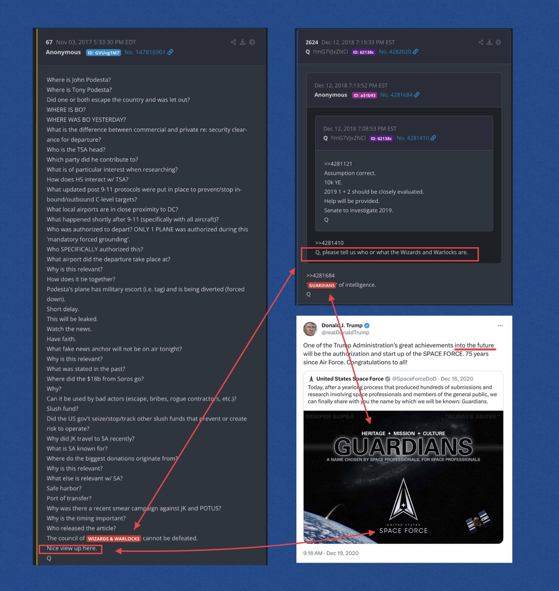
Task: Click ID: GVUvg1M7 badge
Action: [103, 52]
